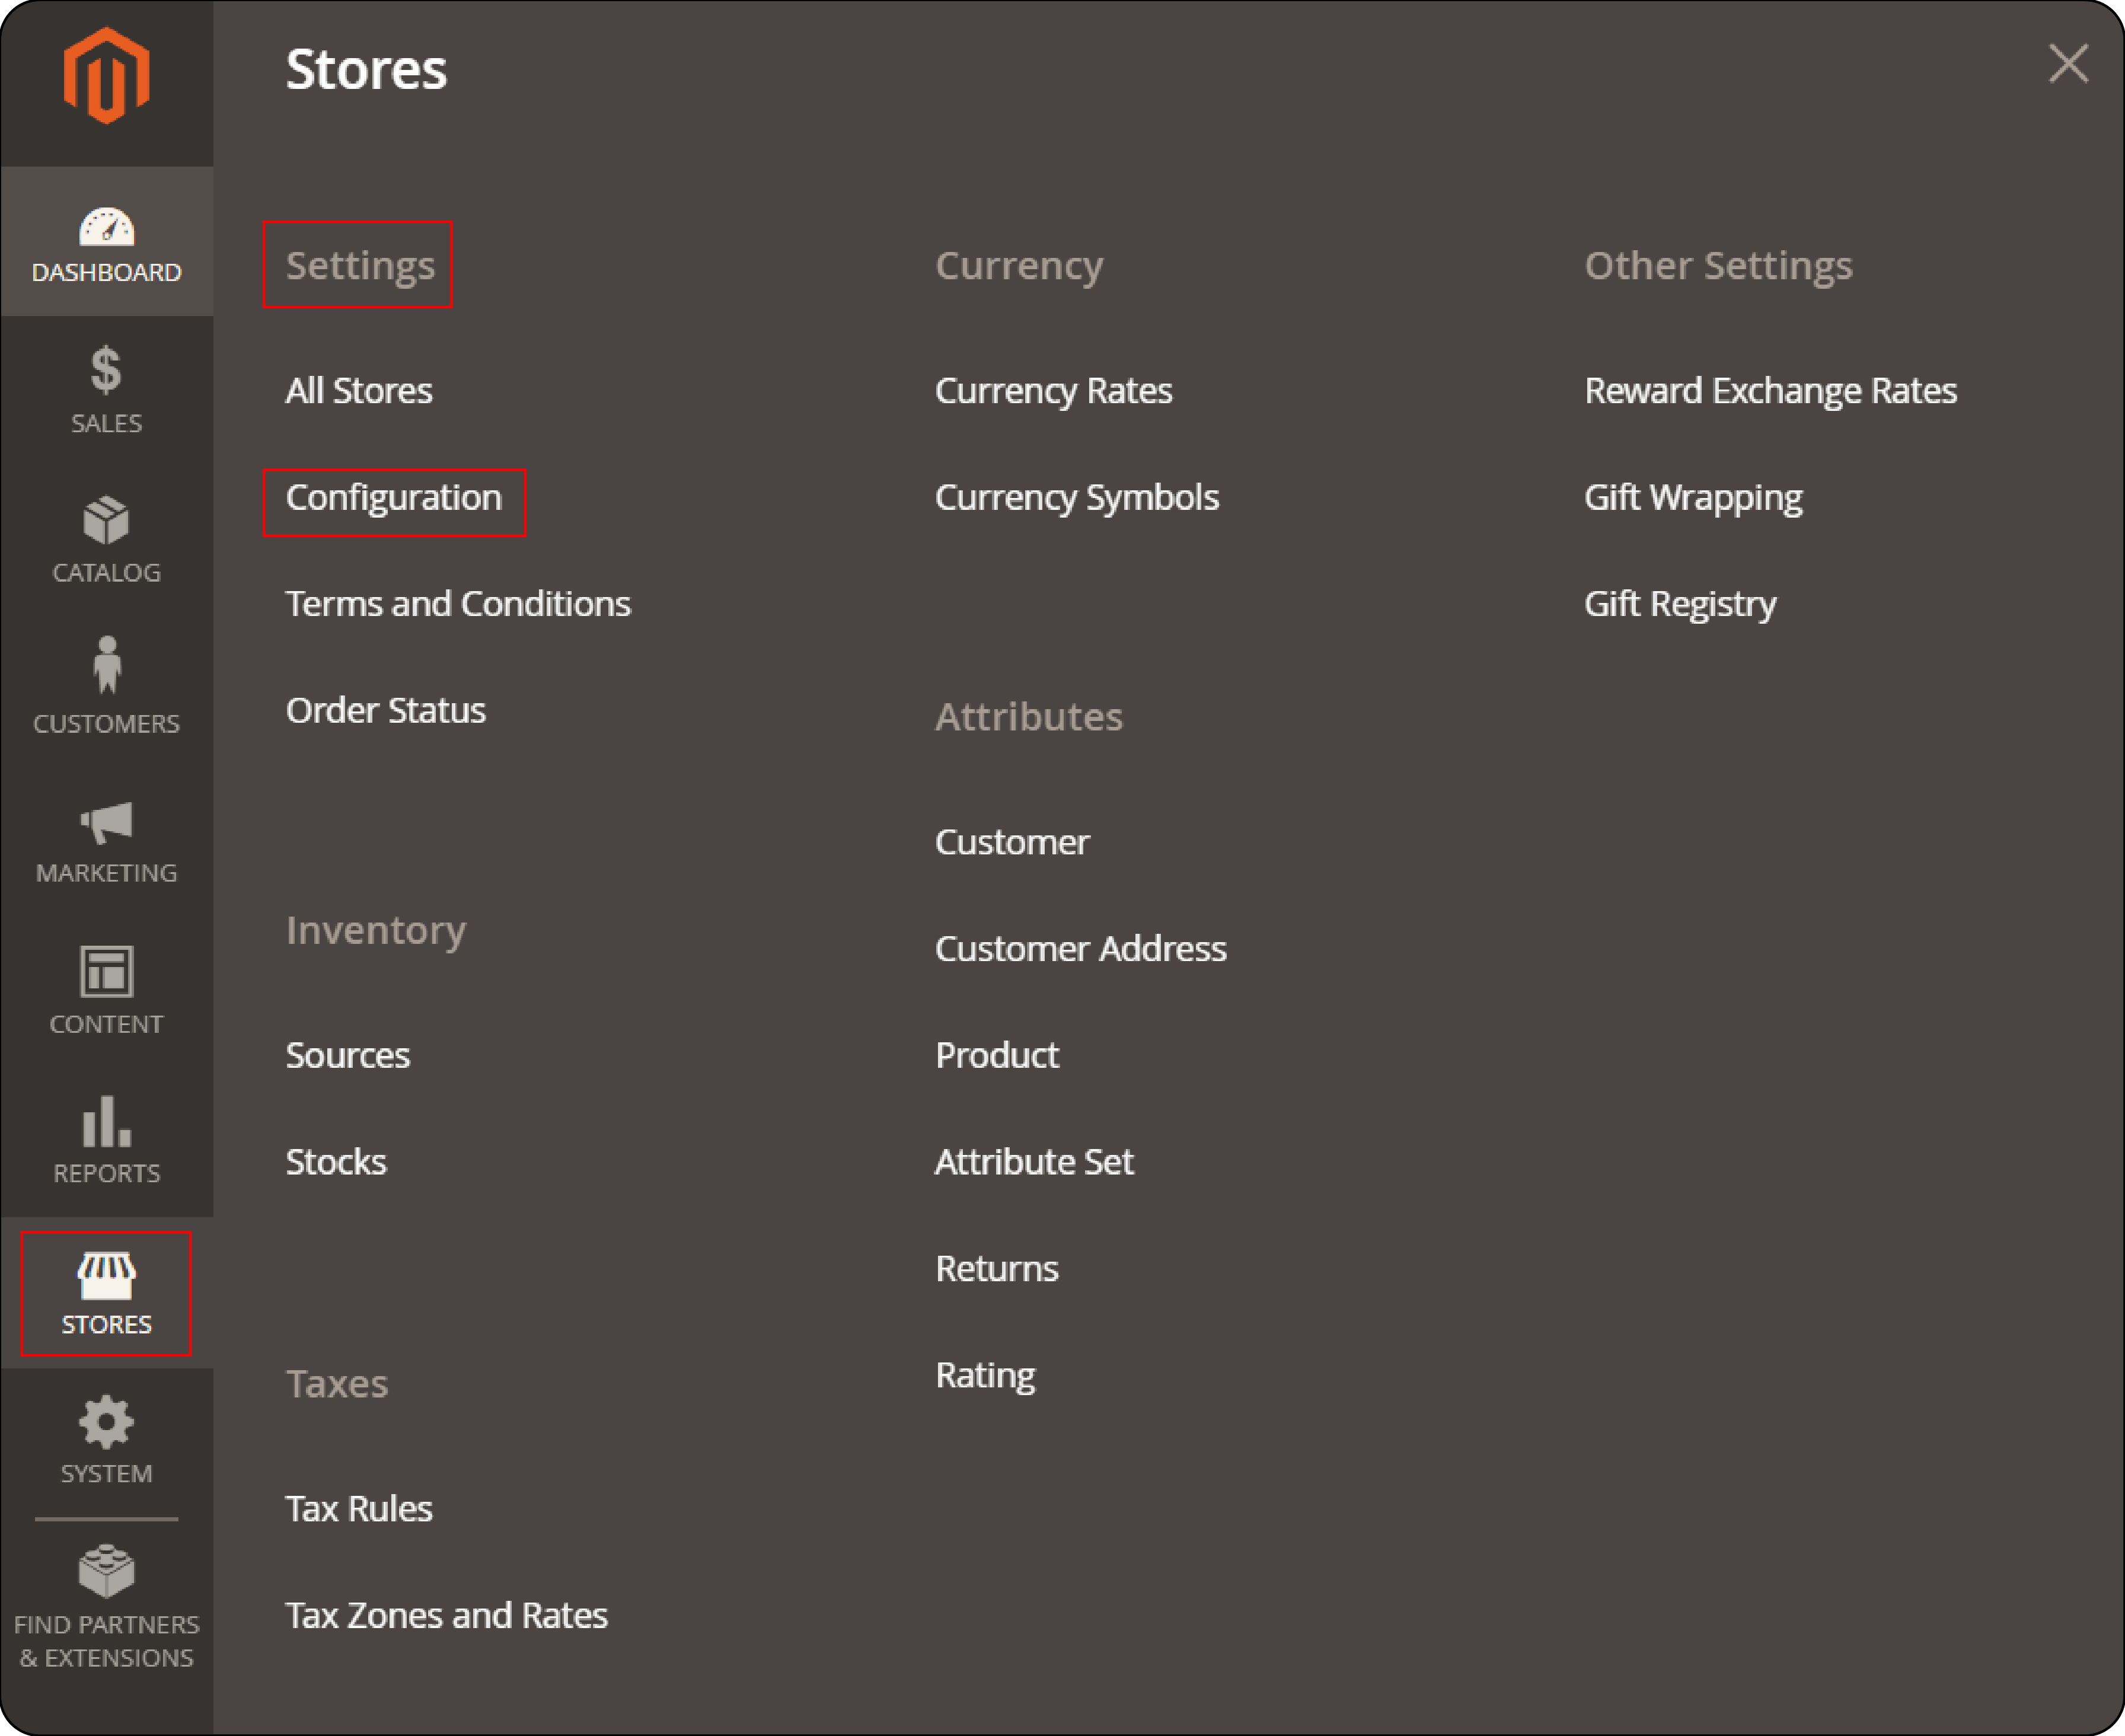Open Configuration under Settings

[x=392, y=496]
